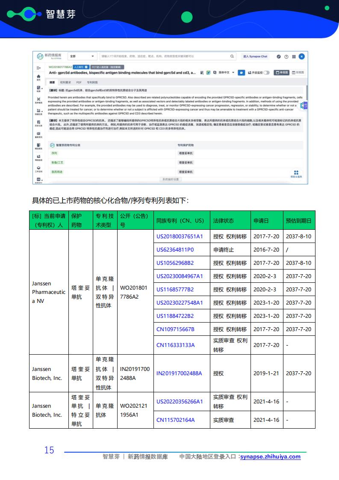
Task: Open the competitive landscape sidebar icon
Action: [38, 101]
